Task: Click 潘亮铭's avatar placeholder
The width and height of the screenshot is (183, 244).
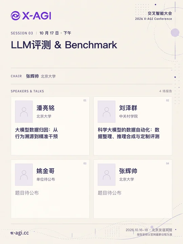Action: pos(24,111)
